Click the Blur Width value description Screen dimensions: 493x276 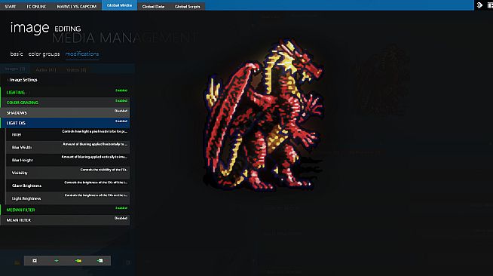coord(95,144)
